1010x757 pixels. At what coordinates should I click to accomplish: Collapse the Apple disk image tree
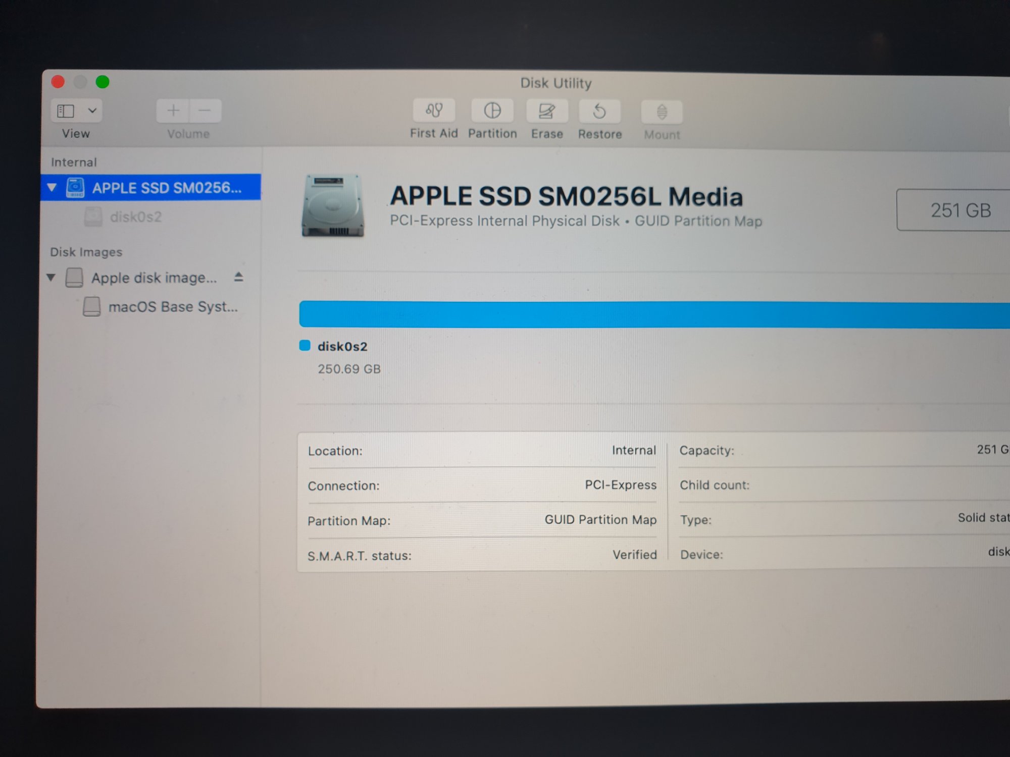50,277
